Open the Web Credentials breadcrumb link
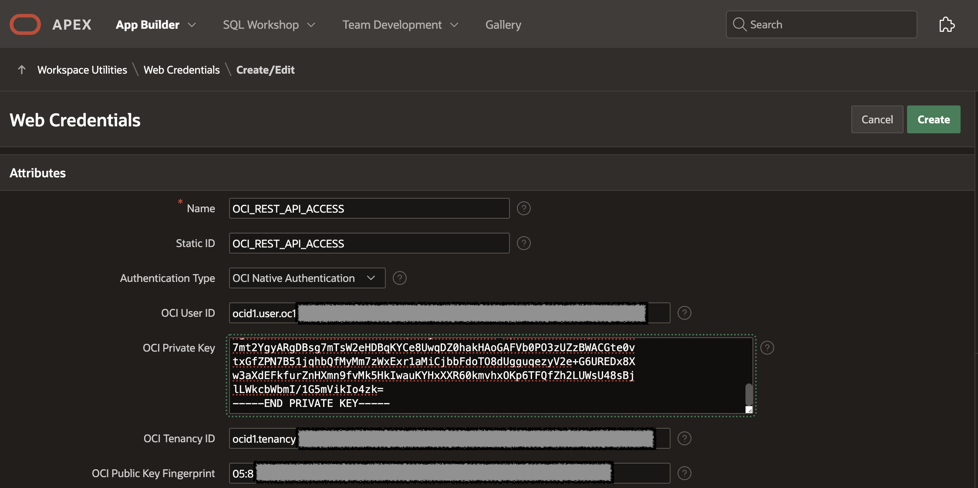The image size is (978, 488). (x=182, y=69)
